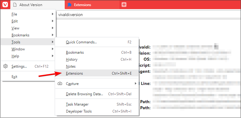Open Developer Tools from Tools submenu
The width and height of the screenshot is (241, 118).
click(97, 111)
